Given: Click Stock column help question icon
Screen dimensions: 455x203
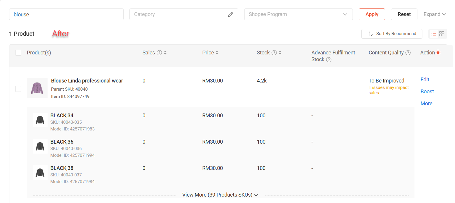Looking at the screenshot, I should [x=274, y=53].
